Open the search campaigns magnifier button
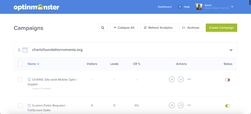 point(103,28)
